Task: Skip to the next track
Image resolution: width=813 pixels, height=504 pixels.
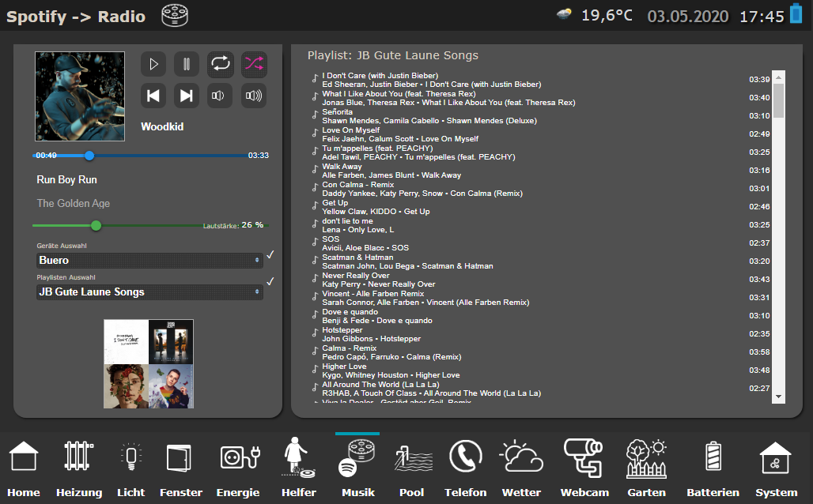Action: point(187,96)
